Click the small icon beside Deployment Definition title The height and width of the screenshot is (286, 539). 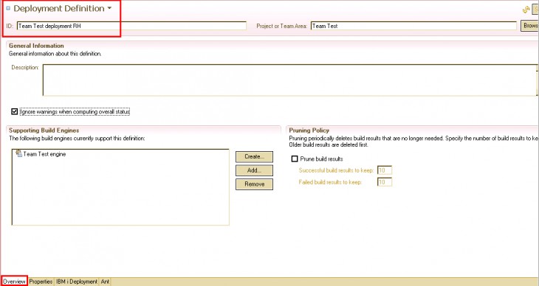click(x=8, y=8)
